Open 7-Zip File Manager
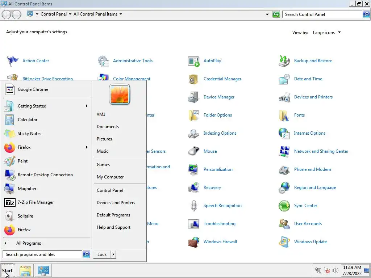The height and width of the screenshot is (278, 371). pos(47,202)
